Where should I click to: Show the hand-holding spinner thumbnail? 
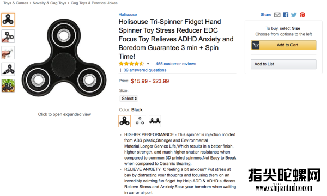tap(8, 36)
